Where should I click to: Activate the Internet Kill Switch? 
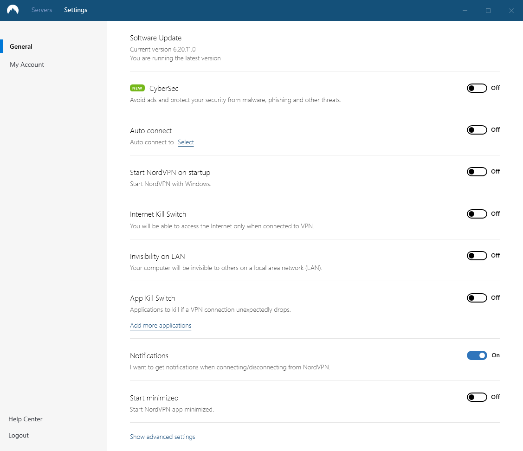477,213
